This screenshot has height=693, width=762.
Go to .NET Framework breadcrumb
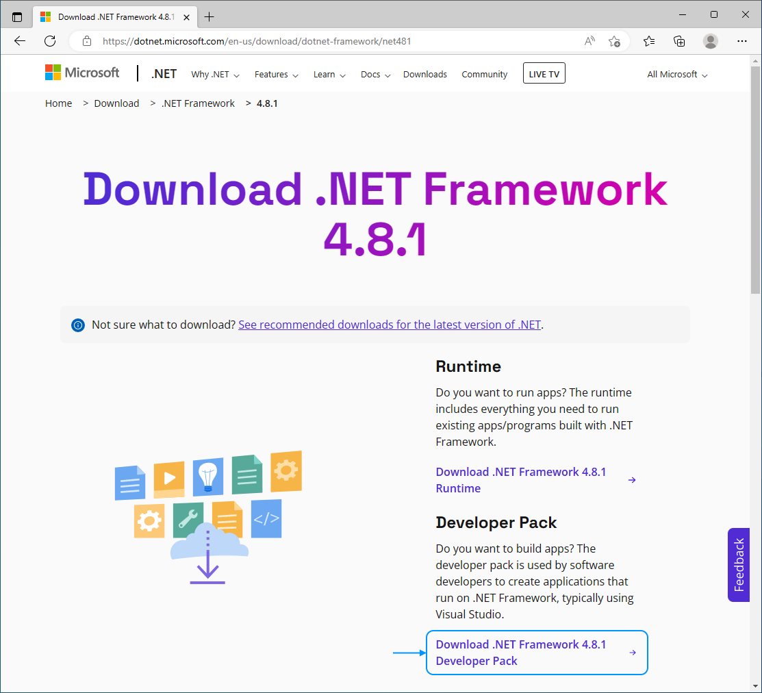tap(199, 103)
